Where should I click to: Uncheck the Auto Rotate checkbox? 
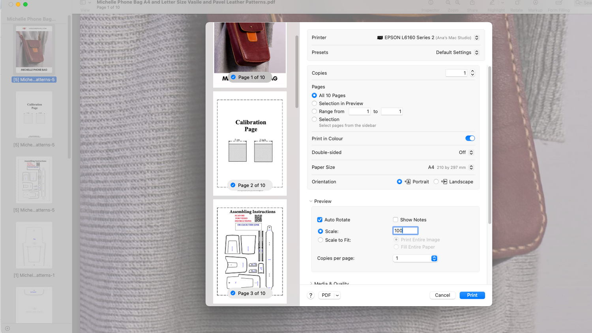point(320,220)
